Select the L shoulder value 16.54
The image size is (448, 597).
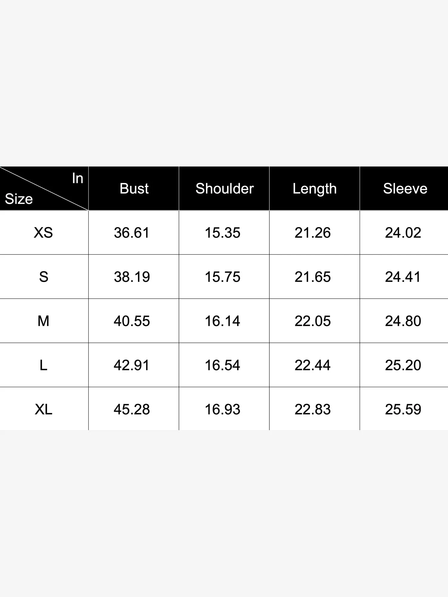click(x=222, y=365)
